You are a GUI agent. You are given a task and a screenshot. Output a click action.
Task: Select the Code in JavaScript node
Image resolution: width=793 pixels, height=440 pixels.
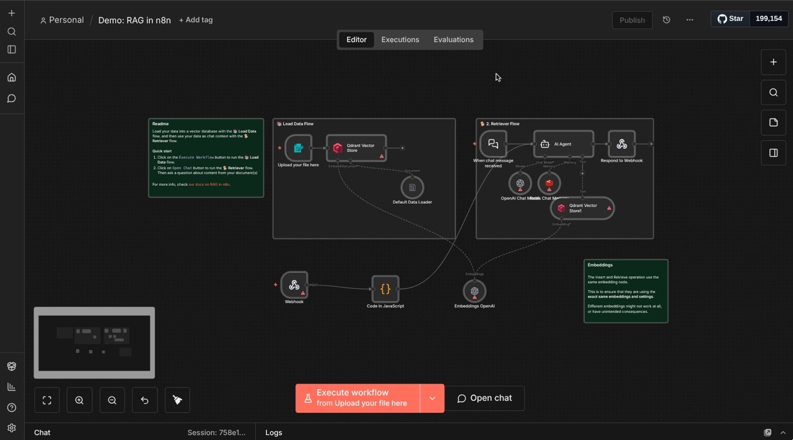click(385, 289)
